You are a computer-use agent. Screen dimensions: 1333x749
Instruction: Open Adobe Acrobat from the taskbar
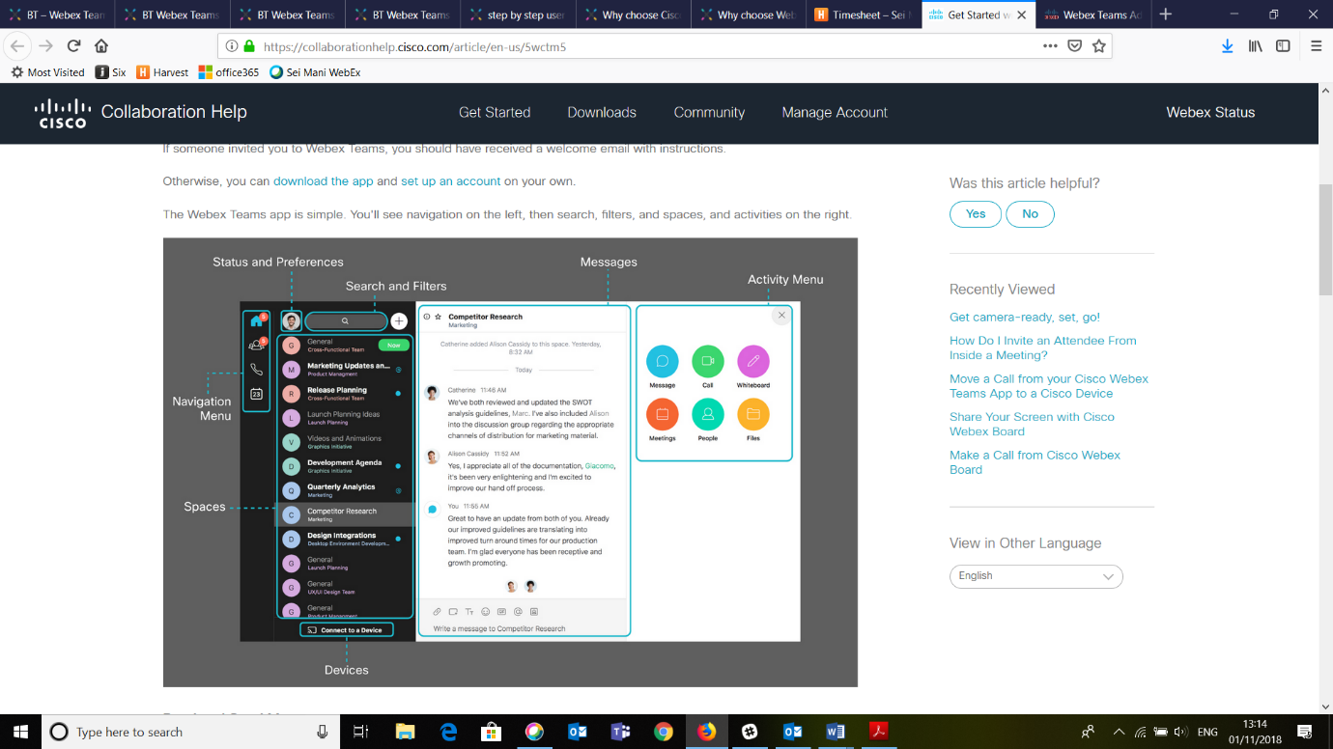pyautogui.click(x=878, y=732)
